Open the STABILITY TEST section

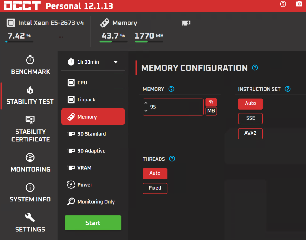(30, 96)
